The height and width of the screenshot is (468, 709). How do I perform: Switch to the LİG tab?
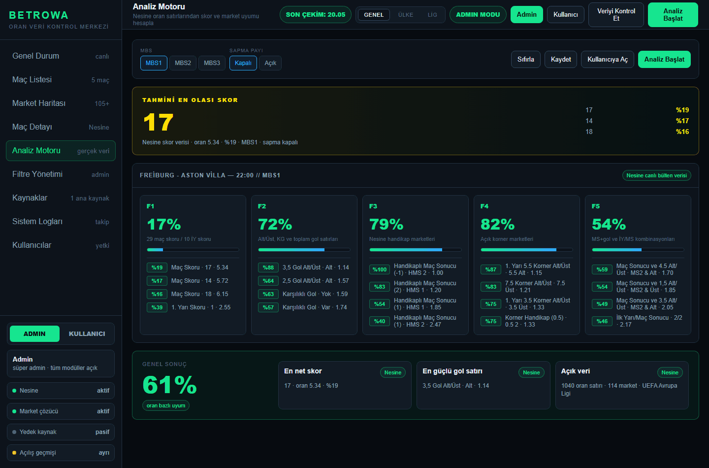(432, 15)
